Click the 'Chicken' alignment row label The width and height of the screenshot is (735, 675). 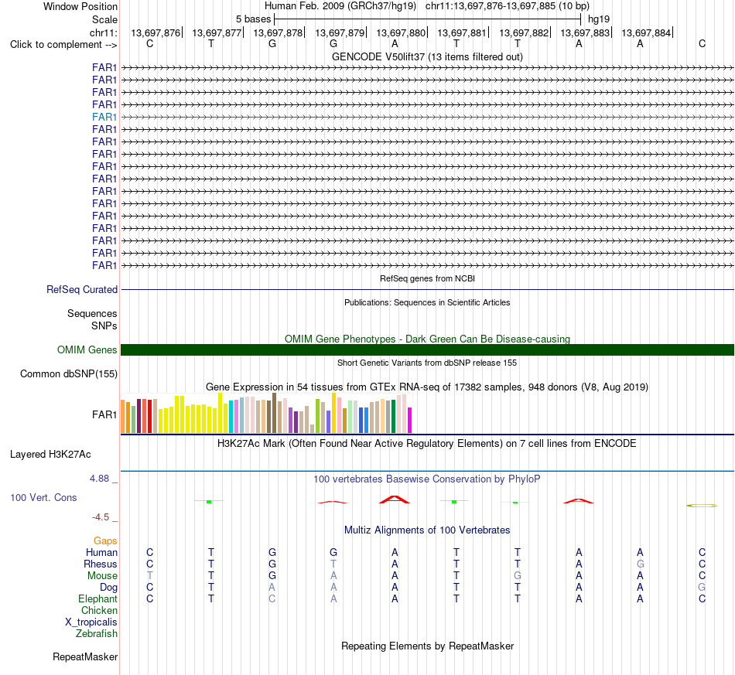click(99, 610)
